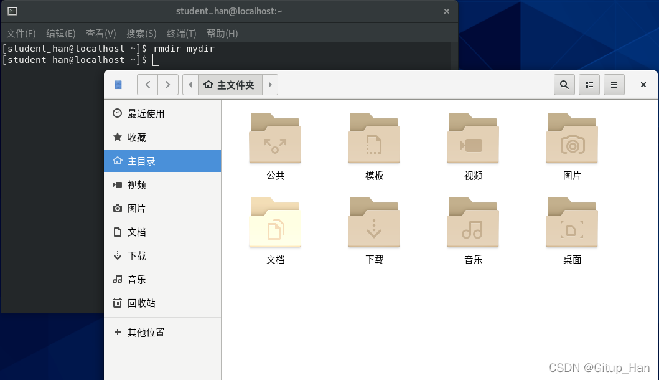This screenshot has height=380, width=659.
Task: Go forward with the right arrow button
Action: point(167,85)
